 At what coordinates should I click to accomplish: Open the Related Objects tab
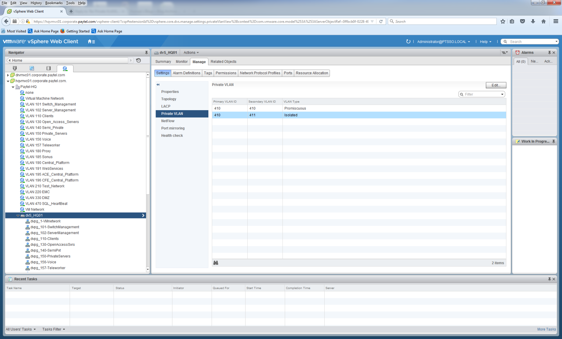tap(223, 62)
